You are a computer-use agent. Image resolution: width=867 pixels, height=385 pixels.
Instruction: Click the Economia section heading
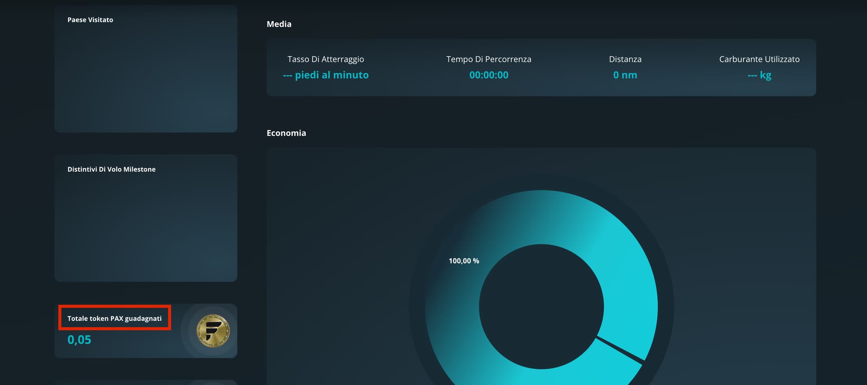point(286,133)
